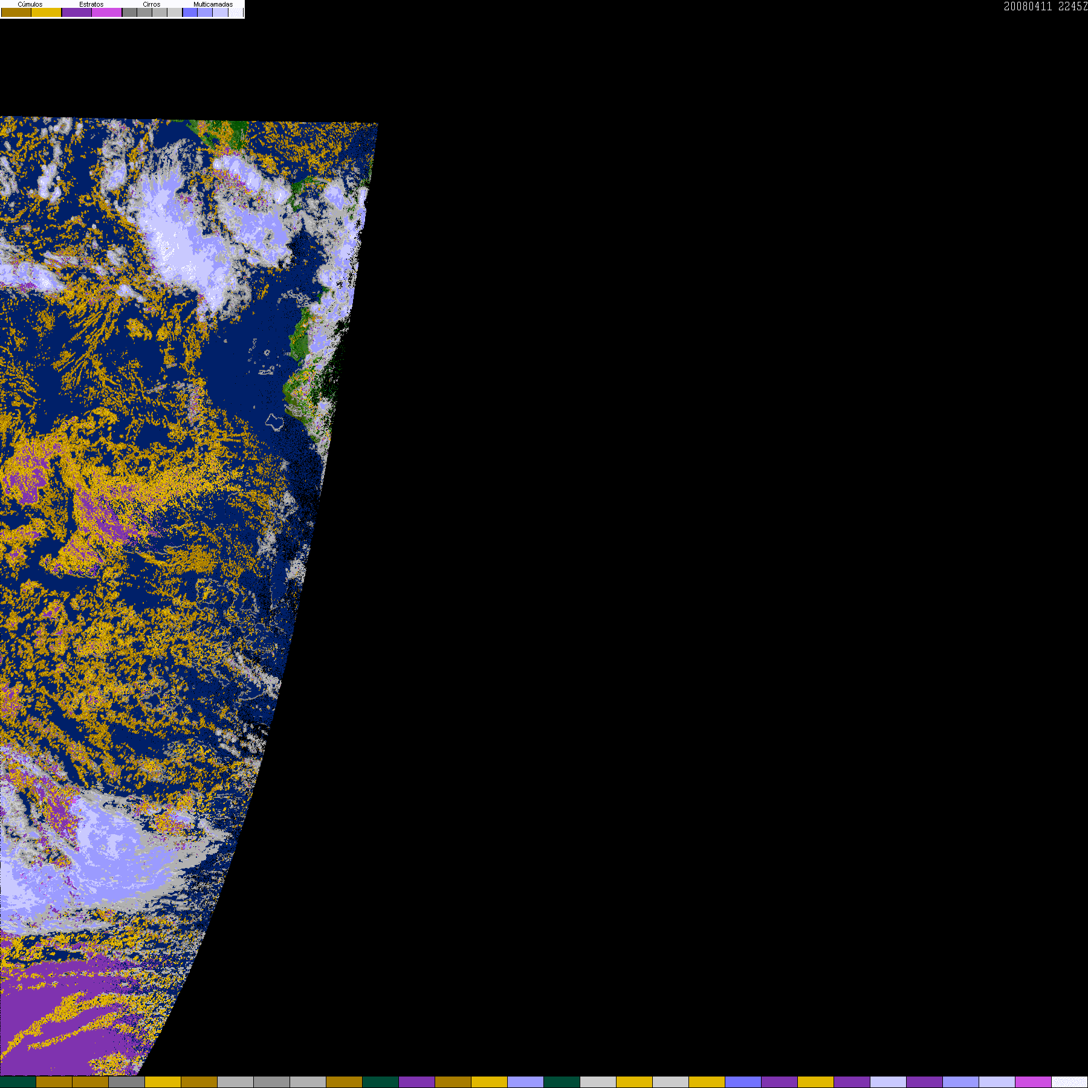Click the Cúmulos legend label
Screen dimensions: 1088x1088
click(x=30, y=4)
